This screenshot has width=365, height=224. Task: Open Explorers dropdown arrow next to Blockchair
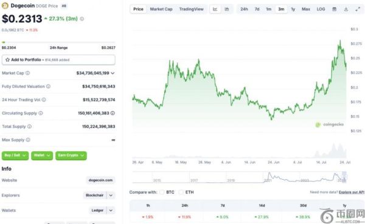click(111, 195)
